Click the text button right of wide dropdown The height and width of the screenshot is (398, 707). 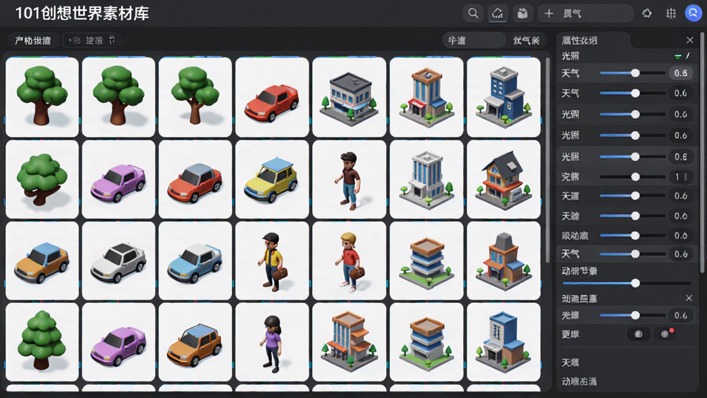[x=526, y=41]
